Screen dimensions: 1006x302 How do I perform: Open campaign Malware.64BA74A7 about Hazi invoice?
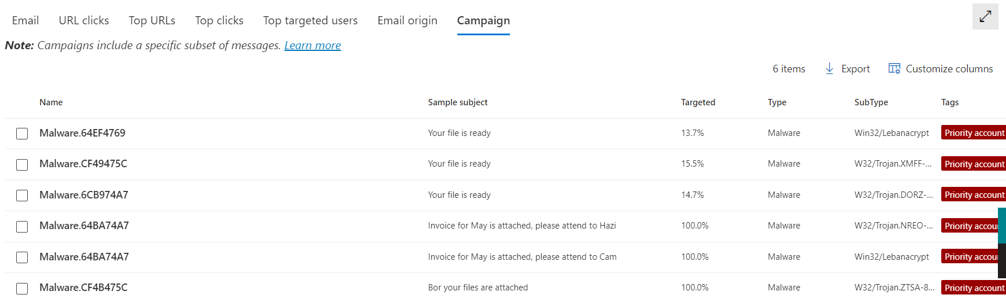coord(84,226)
